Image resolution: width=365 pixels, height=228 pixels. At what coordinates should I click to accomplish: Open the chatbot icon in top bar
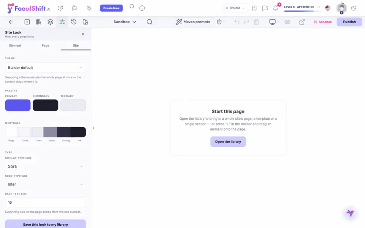(74, 8)
